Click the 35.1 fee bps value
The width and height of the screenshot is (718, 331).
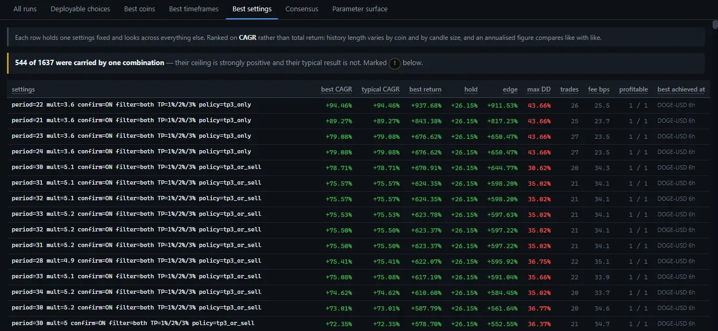pos(602,262)
